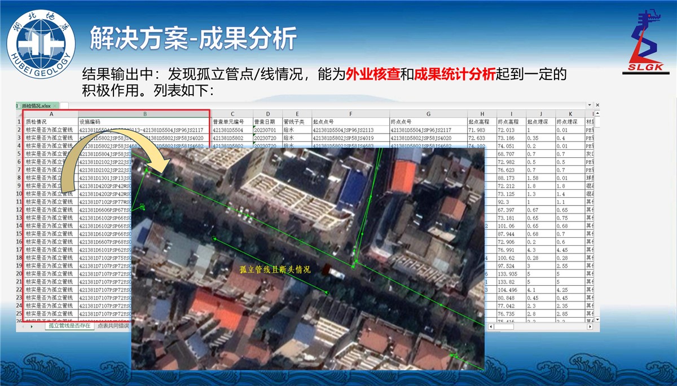Click the 终点点号 header cell
Image resolution: width=677 pixels, height=386 pixels.
click(x=428, y=121)
